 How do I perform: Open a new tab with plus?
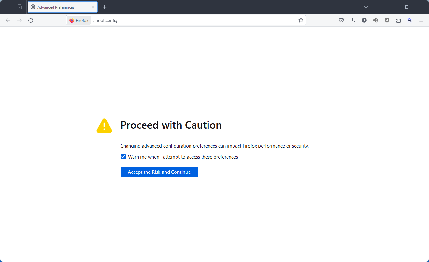[105, 7]
